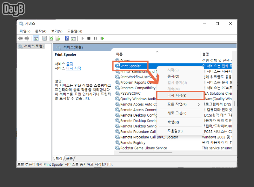Toggle the show/hide console tree icon
Viewport: 254px width, 187px height.
pos(36,38)
